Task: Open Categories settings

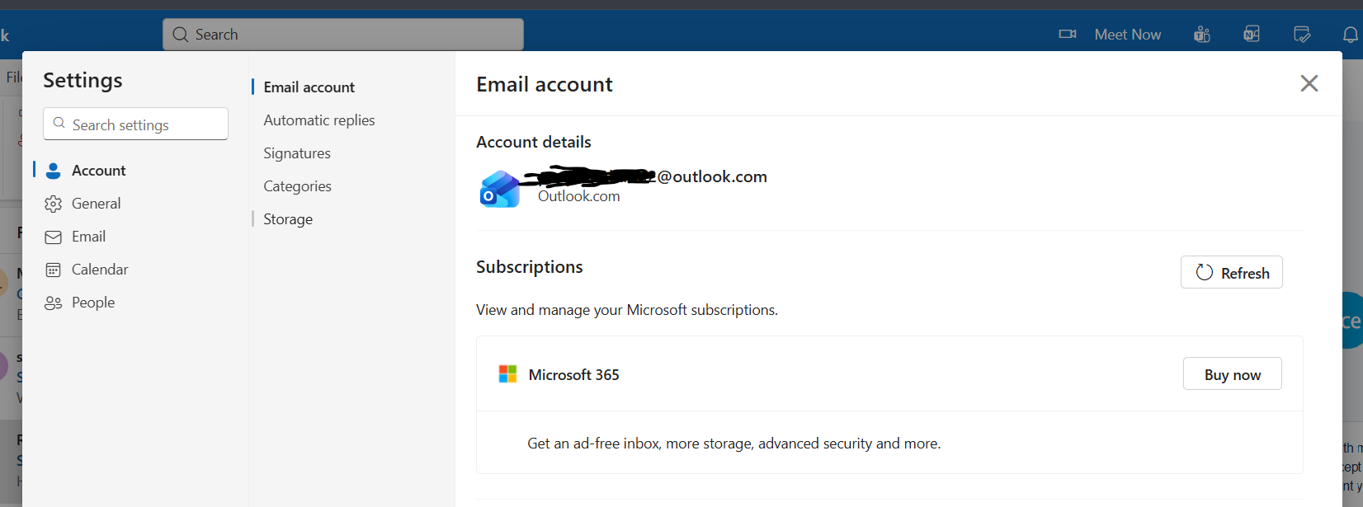Action: click(297, 186)
